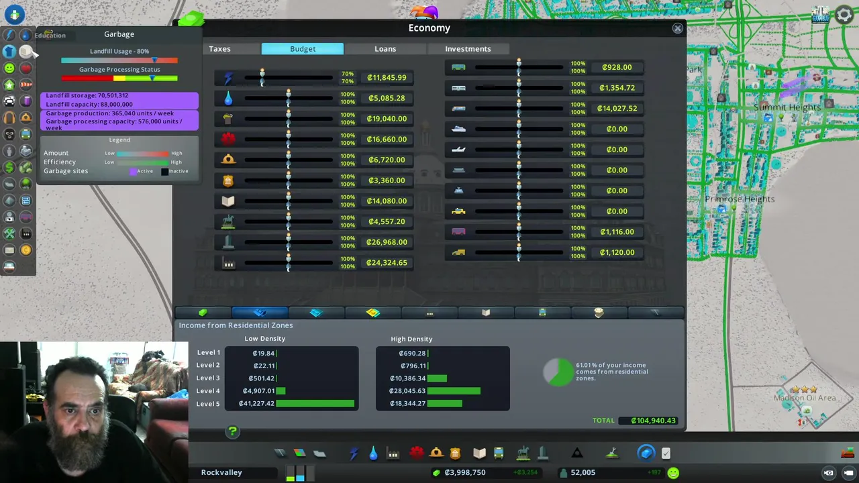Adjust the taxi budget slider
Image resolution: width=859 pixels, height=483 pixels.
[519, 211]
